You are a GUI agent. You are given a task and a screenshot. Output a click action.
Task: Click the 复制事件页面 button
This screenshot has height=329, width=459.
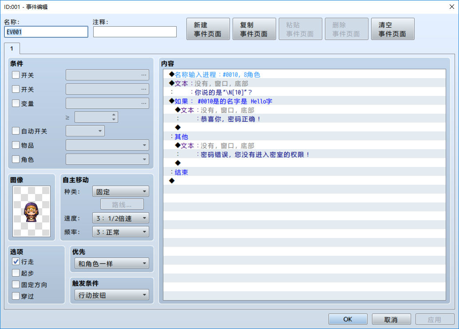click(254, 29)
